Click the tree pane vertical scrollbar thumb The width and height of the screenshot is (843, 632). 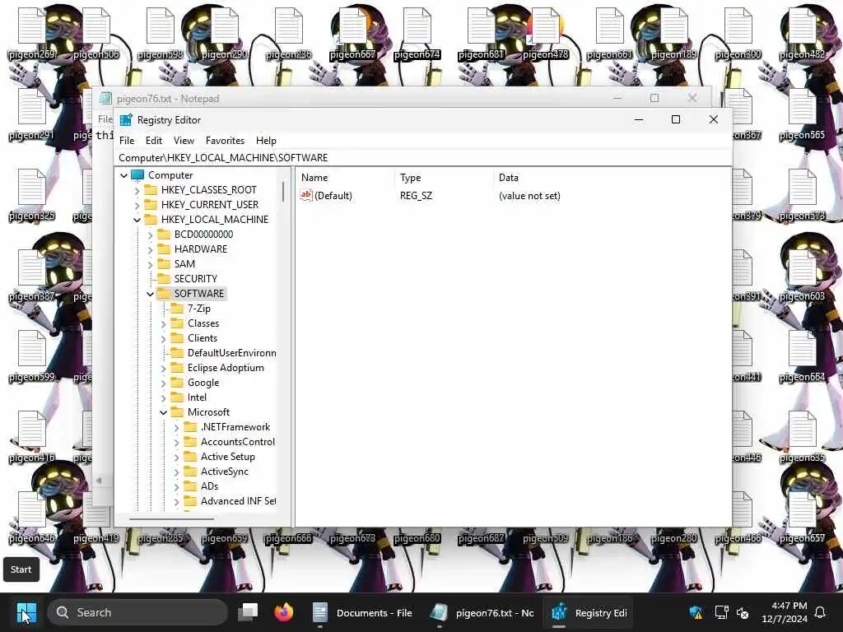click(283, 192)
